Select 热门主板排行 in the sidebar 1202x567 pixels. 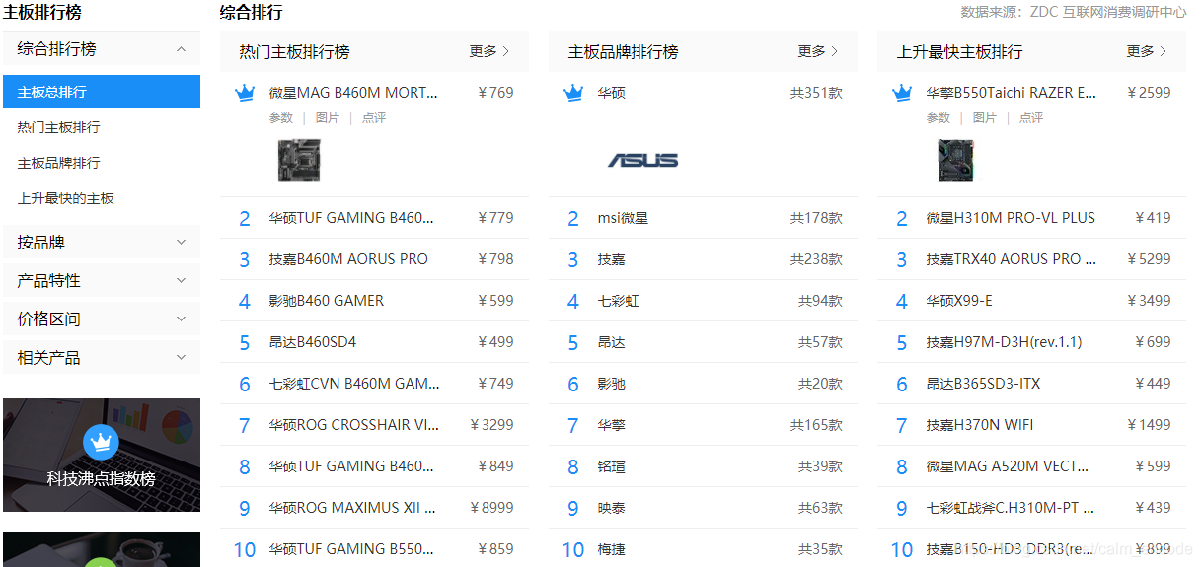pos(58,127)
